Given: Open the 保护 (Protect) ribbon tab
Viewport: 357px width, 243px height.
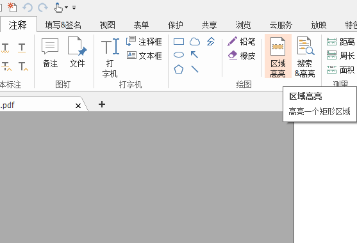Looking at the screenshot, I should pos(176,25).
